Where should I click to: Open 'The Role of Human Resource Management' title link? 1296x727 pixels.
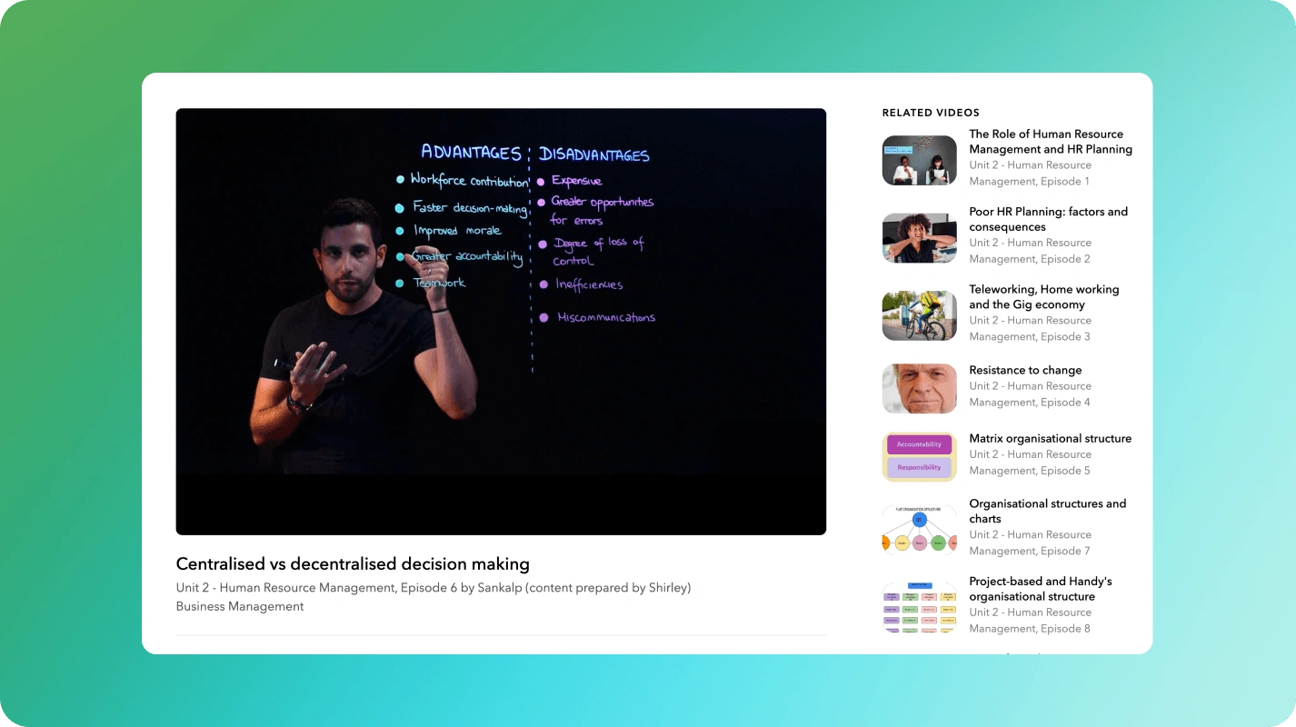click(x=1051, y=142)
